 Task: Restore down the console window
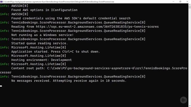tap(180, 1)
